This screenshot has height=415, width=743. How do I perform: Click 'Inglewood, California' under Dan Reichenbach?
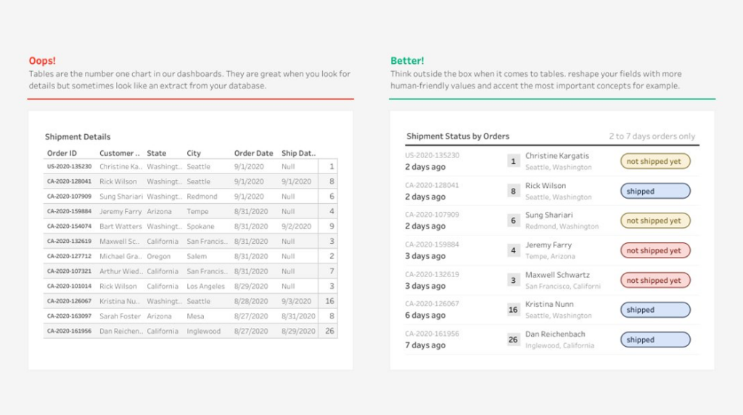click(x=559, y=345)
